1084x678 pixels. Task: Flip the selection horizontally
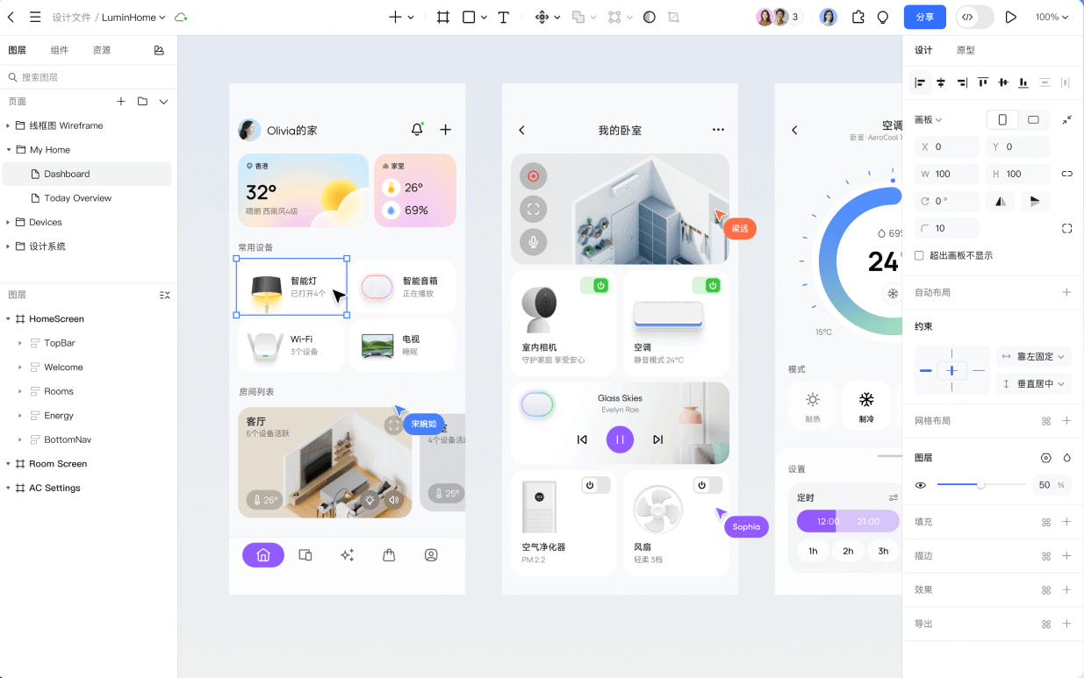[x=1000, y=201]
